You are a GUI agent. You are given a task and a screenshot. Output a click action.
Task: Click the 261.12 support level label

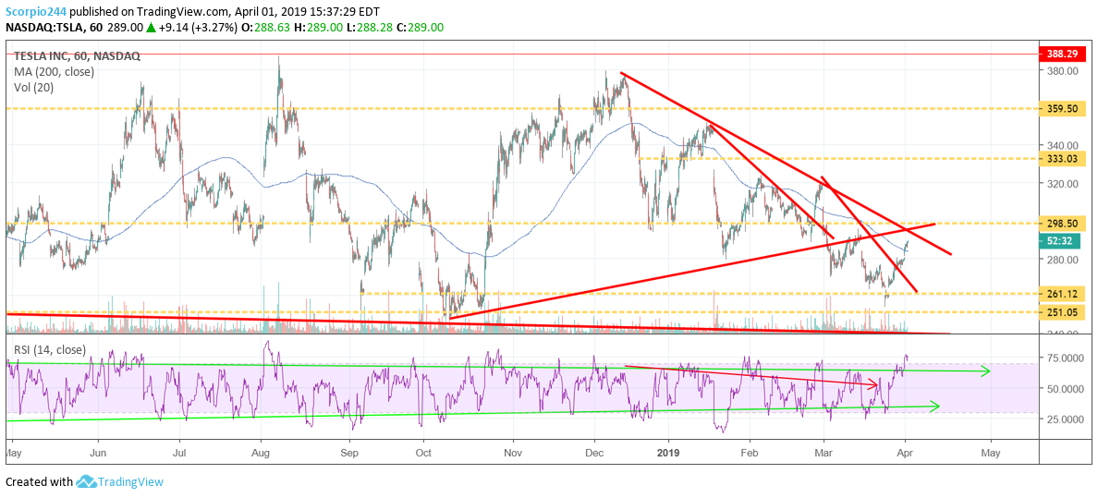[1062, 294]
